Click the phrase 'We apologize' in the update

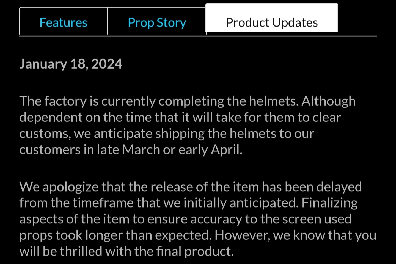pyautogui.click(x=59, y=187)
